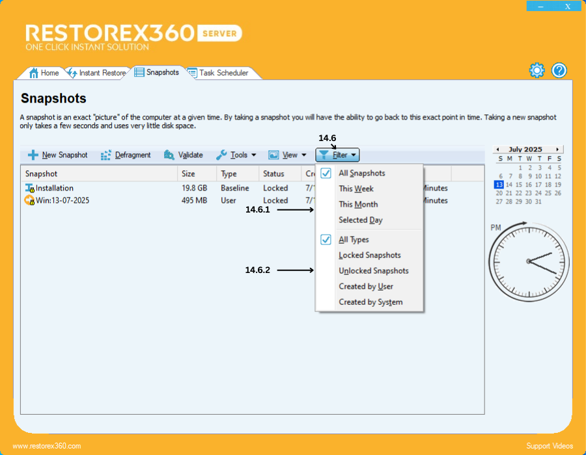
Task: Click the Filter funnel icon
Action: (x=324, y=155)
